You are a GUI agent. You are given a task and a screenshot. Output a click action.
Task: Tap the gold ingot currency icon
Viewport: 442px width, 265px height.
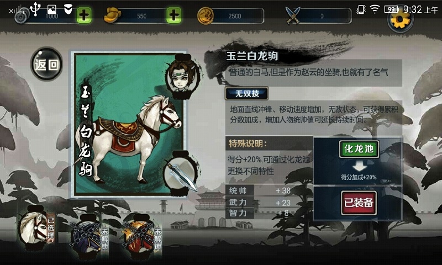point(112,15)
